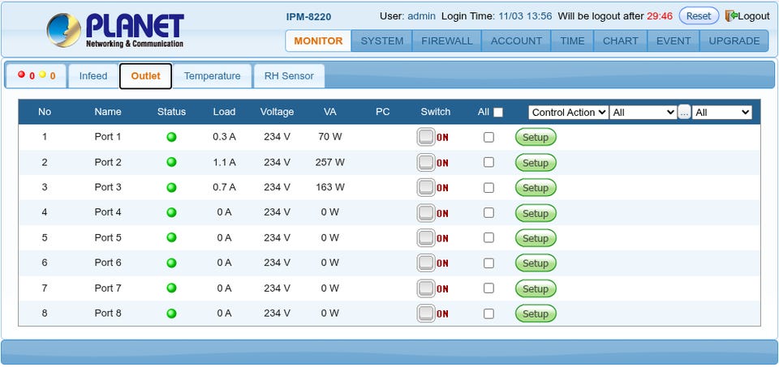The width and height of the screenshot is (779, 367).
Task: Switch to the Temperature tab
Action: click(212, 76)
